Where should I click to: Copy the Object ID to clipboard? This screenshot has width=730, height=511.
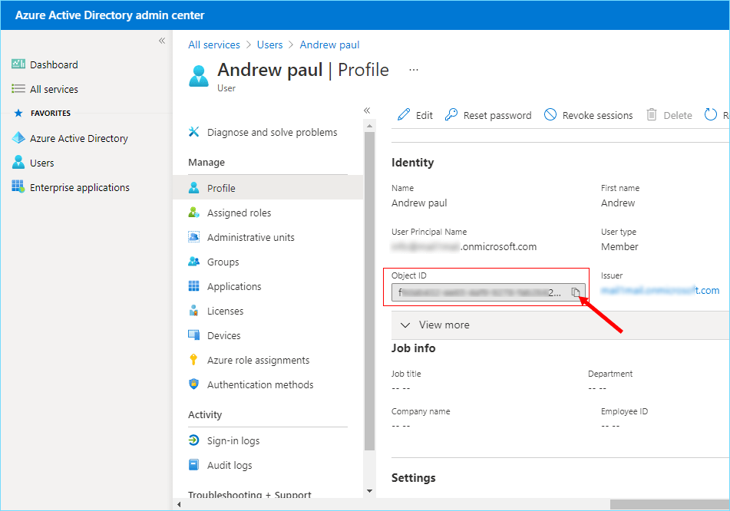[576, 292]
